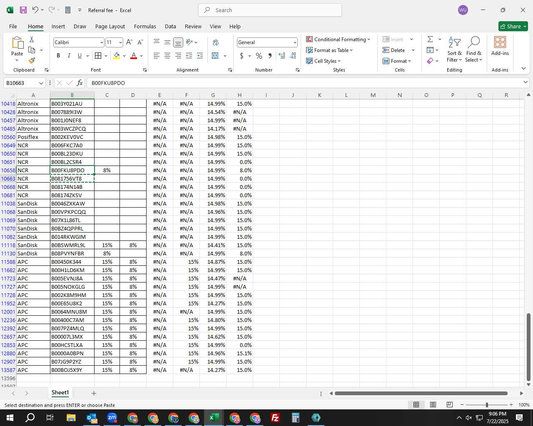Decrease decimal places
Screen dimensions: 533x426
coord(293,56)
